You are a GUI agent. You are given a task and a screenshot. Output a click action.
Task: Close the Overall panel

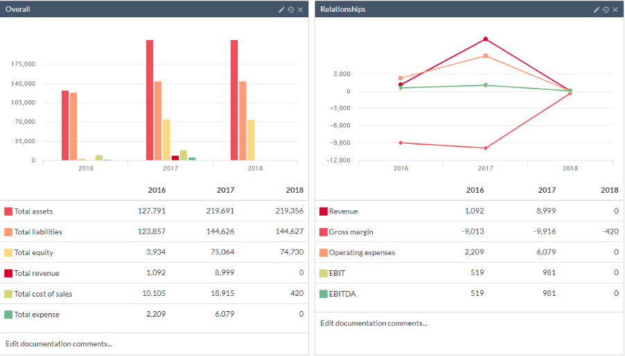(300, 10)
